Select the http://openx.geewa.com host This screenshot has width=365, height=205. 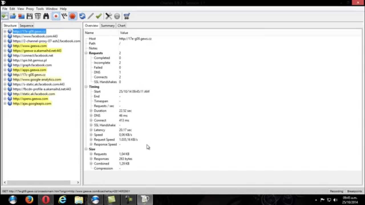[x=31, y=99]
